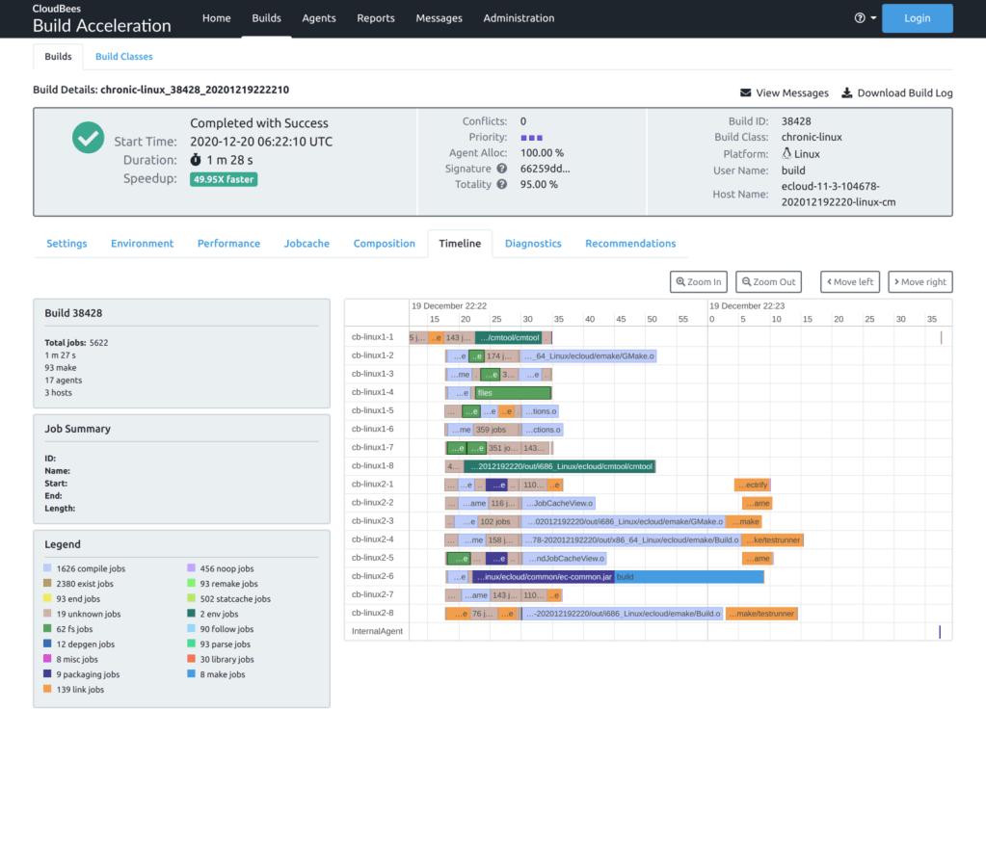
Task: Click the blue build job bar on cb-linux2-6
Action: click(x=688, y=577)
